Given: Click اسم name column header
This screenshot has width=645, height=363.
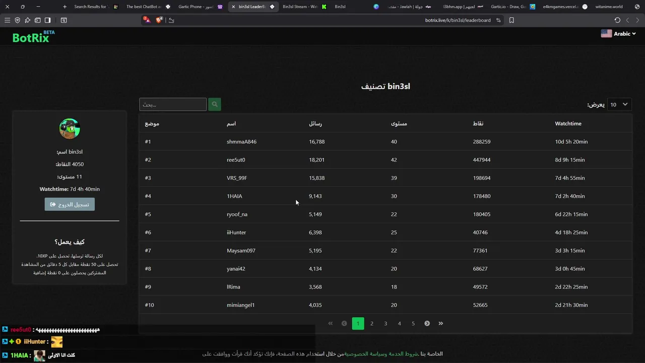Looking at the screenshot, I should (x=231, y=124).
